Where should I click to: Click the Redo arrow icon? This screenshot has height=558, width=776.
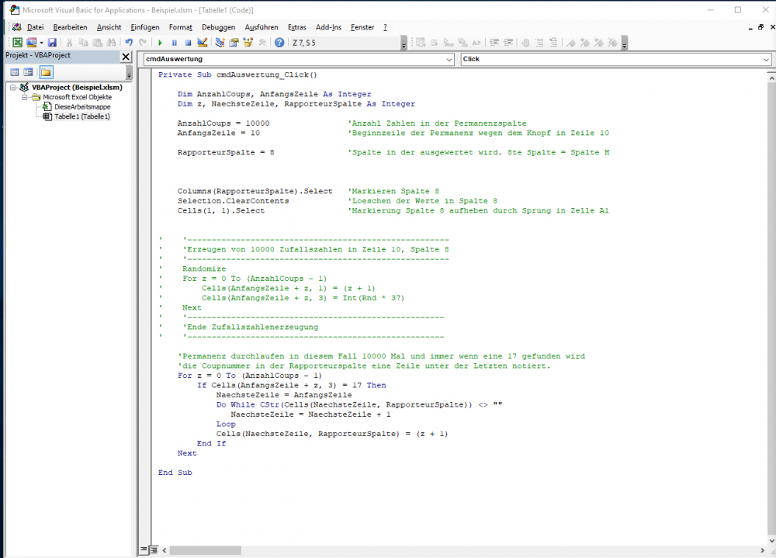click(143, 43)
